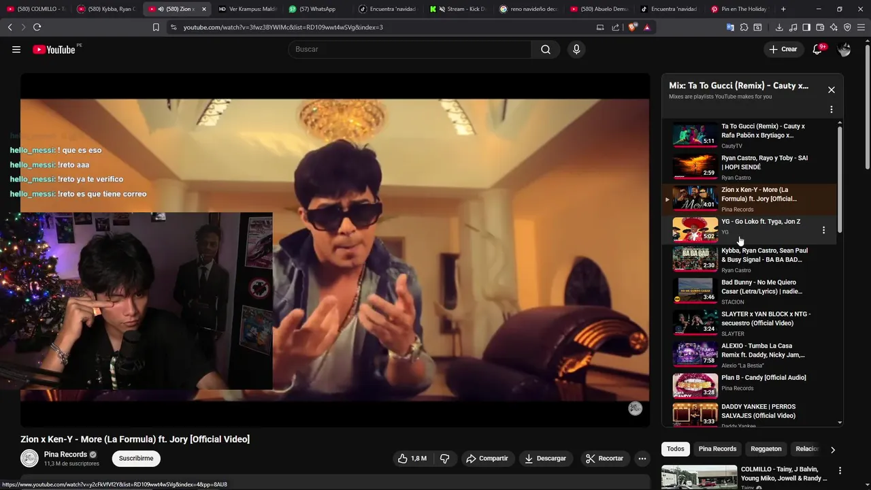Switch to Stream - Kick tab
871x490 pixels.
point(459,9)
